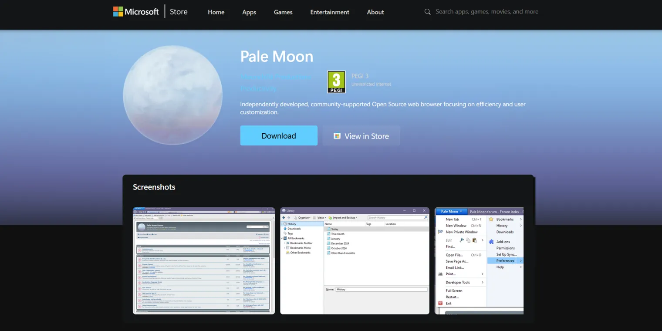Image resolution: width=662 pixels, height=331 pixels.
Task: Expand the Bookmarks Toolbar tree item
Action: point(284,243)
